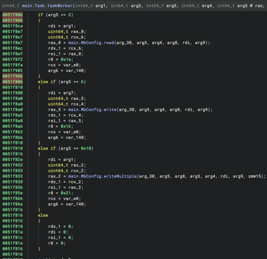Jump to main.MbConfig.writeMultiple function
Viewport: 267px width, 259px height.
click(x=102, y=176)
